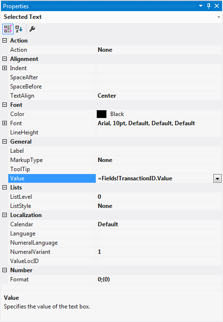Open the Value expression dropdown arrow
This screenshot has height=322, width=223.
[217, 178]
